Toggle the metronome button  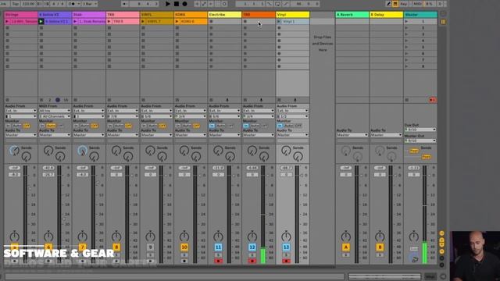[72, 4]
